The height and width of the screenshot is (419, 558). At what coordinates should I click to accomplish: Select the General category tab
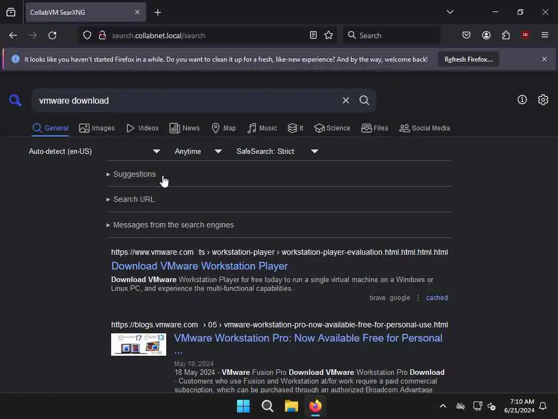pos(50,128)
